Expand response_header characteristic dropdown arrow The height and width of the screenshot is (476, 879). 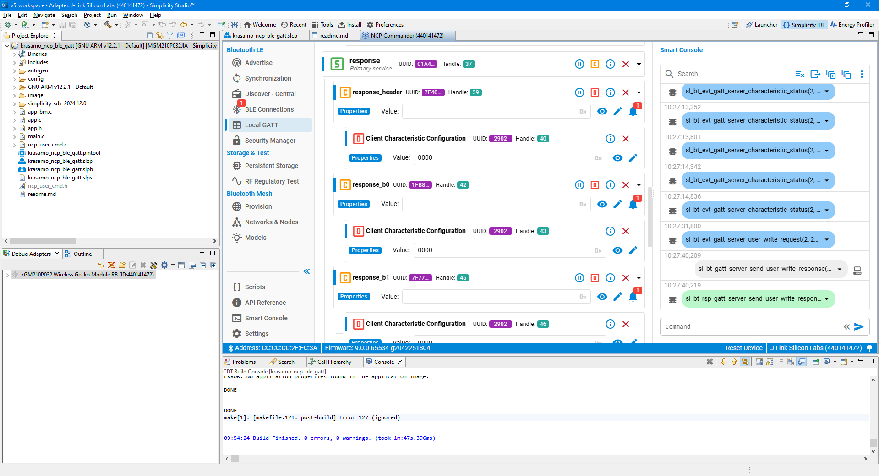(639, 93)
